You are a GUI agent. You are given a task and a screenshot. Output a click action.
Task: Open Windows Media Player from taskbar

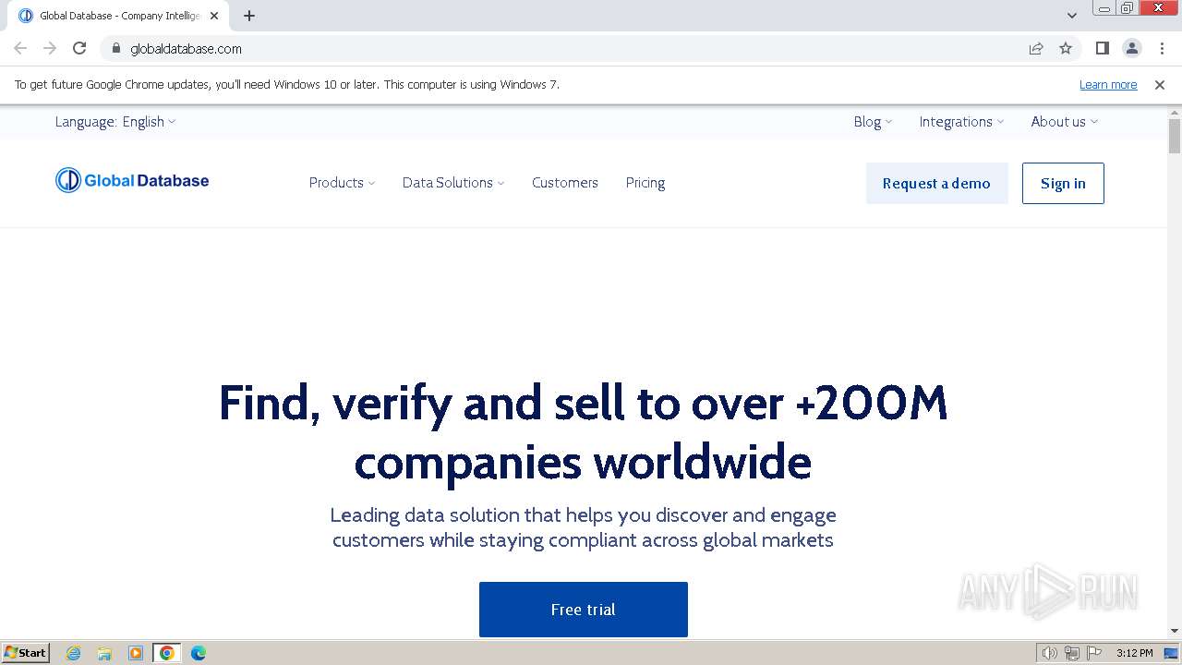(136, 653)
